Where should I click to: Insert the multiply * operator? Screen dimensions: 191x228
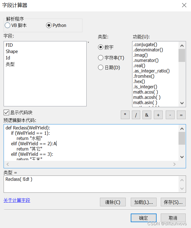pyautogui.click(x=125, y=115)
